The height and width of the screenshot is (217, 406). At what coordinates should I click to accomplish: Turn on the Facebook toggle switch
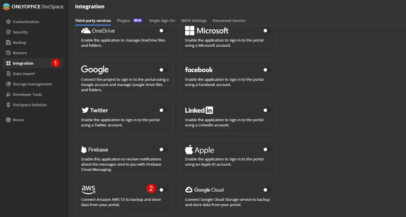click(x=267, y=70)
